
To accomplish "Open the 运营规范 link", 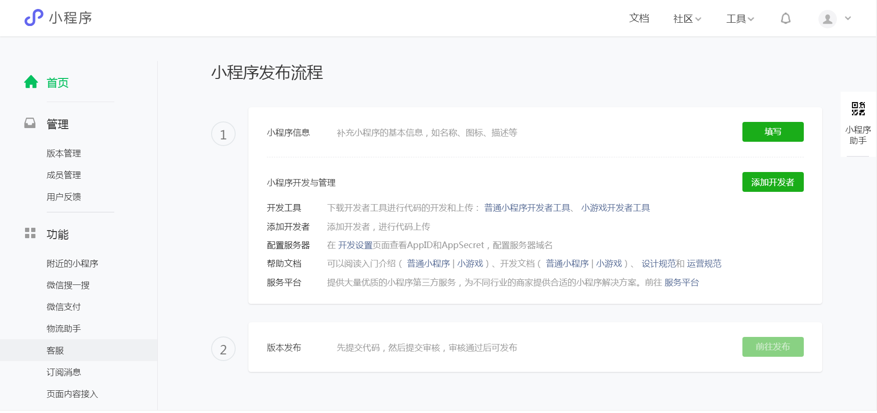I will tap(704, 264).
